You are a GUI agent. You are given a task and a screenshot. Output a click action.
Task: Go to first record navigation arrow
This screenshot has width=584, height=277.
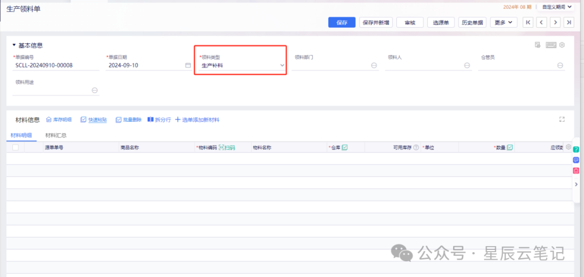click(528, 22)
